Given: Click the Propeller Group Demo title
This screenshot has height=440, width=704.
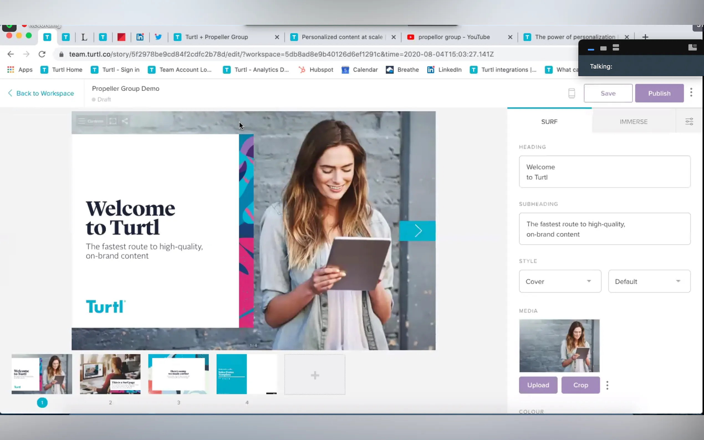Looking at the screenshot, I should point(126,88).
